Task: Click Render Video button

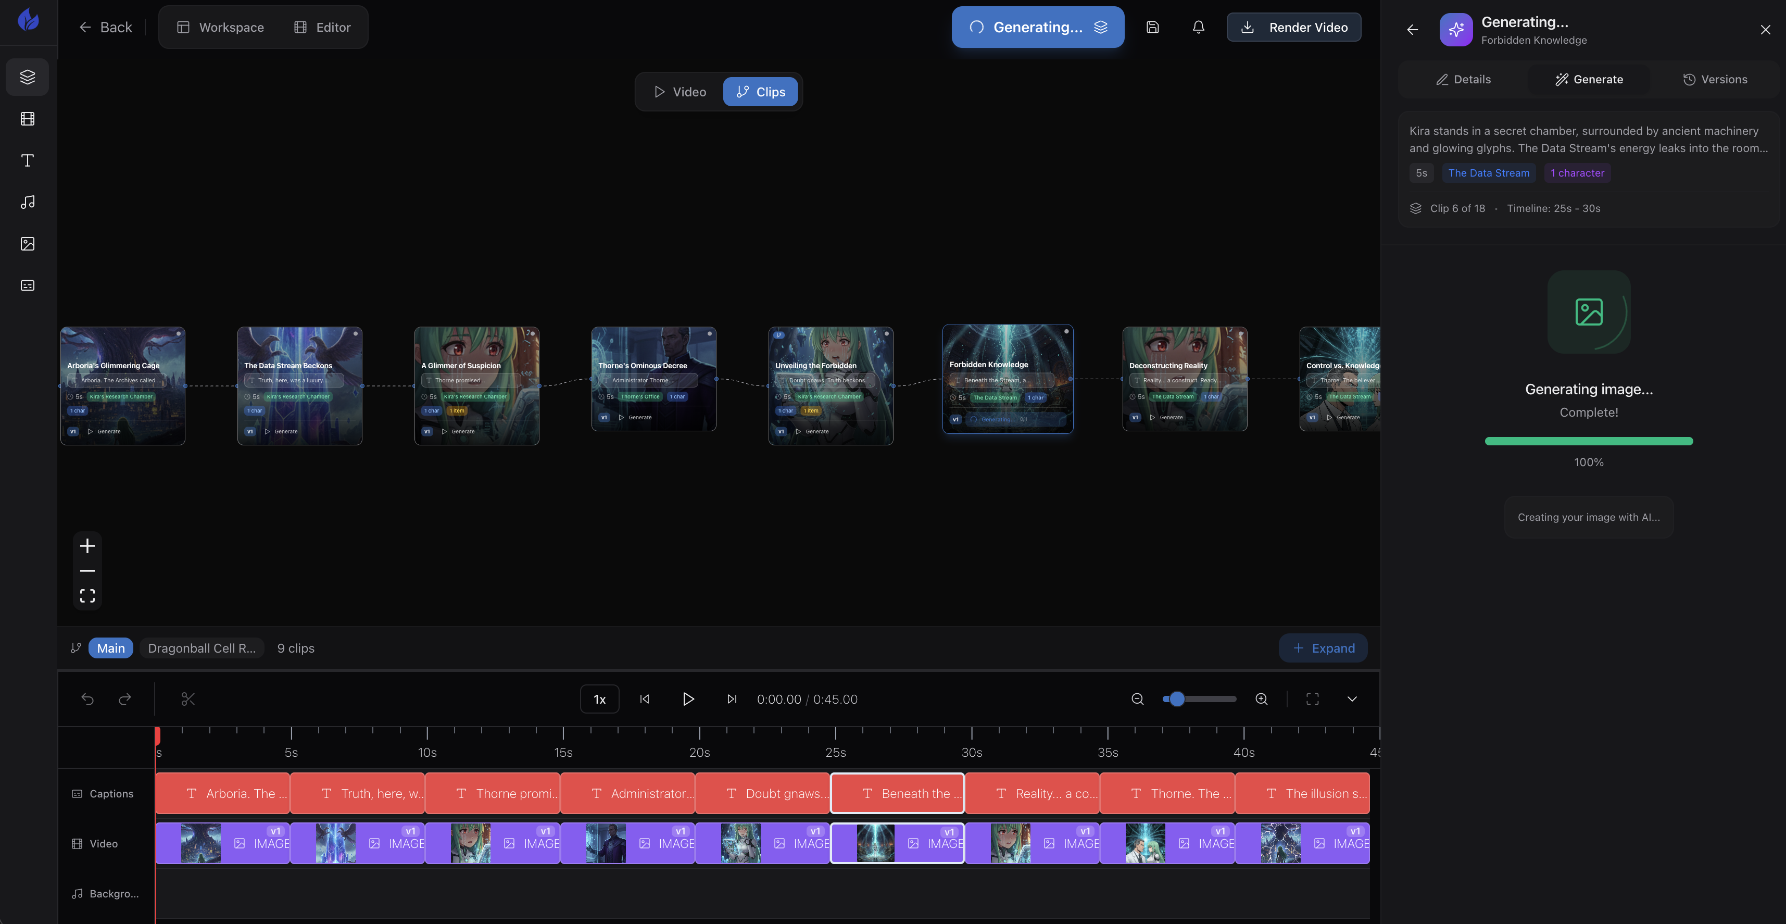Action: point(1294,27)
